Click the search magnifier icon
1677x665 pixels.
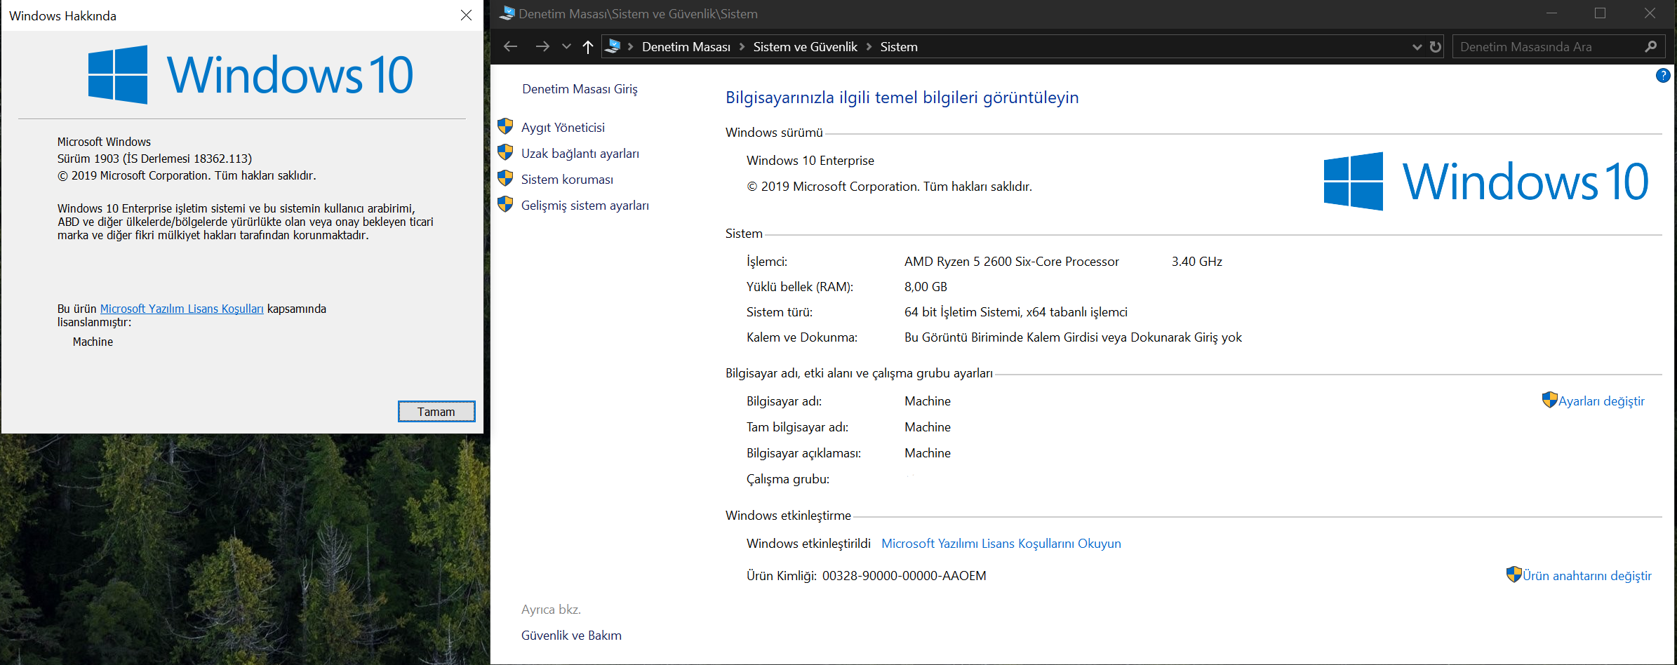click(x=1650, y=47)
